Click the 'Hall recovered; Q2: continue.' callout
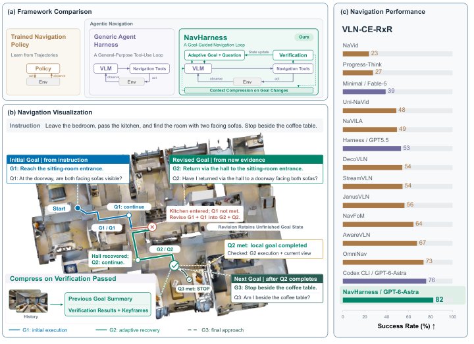The width and height of the screenshot is (474, 344). point(110,259)
